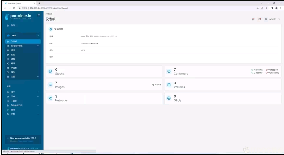Click the '0 stopped' container status text
This screenshot has width=284, height=155.
(x=273, y=70)
